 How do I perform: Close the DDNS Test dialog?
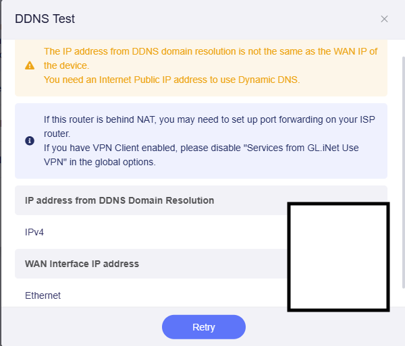pyautogui.click(x=384, y=19)
